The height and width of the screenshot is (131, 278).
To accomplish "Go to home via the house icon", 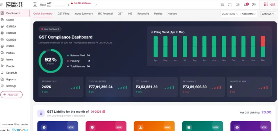I will click(35, 5).
